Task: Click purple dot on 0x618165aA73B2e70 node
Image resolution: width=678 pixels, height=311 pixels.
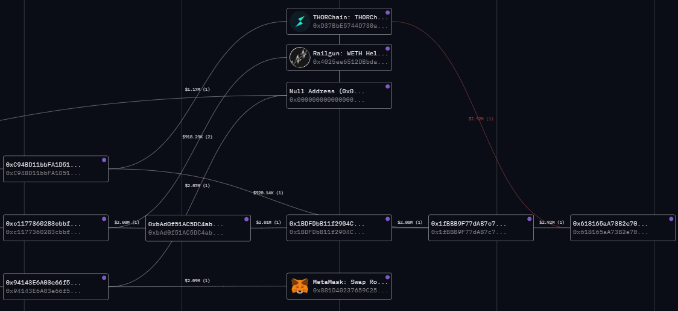Action: click(671, 219)
